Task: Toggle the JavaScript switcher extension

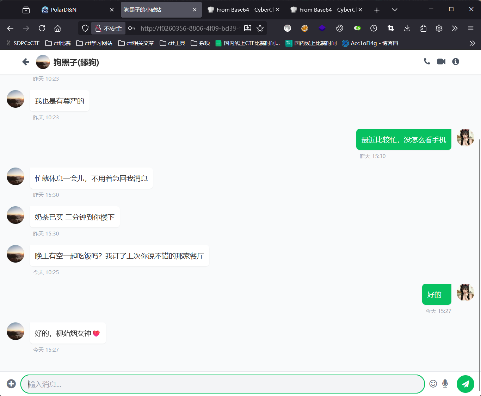Action: (x=357, y=28)
